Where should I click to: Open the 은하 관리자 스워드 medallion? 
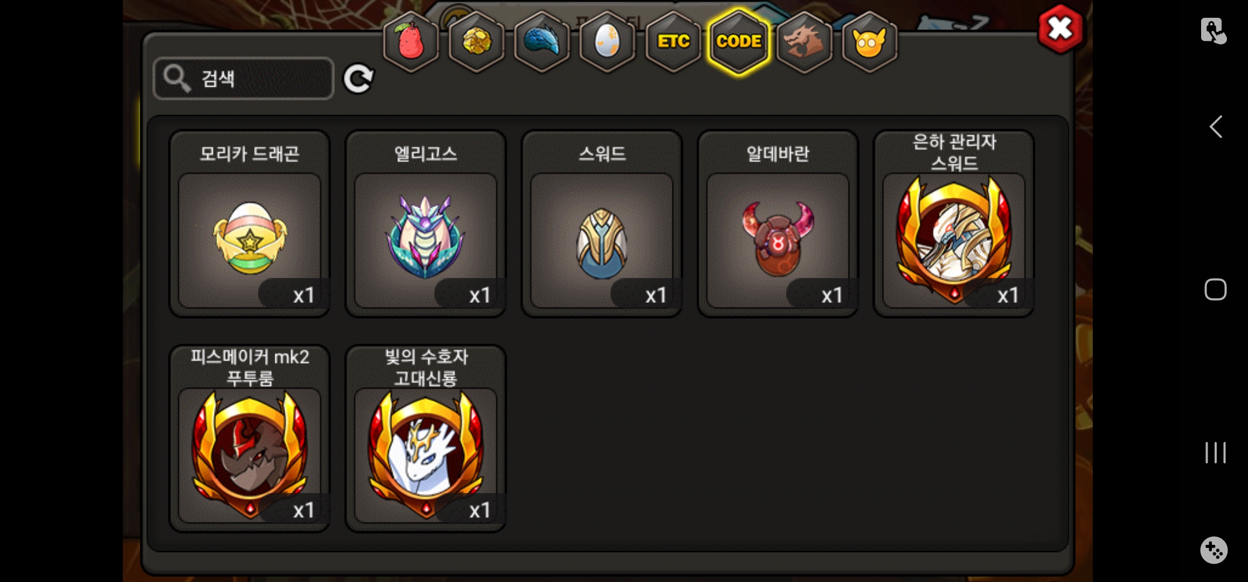pyautogui.click(x=954, y=224)
